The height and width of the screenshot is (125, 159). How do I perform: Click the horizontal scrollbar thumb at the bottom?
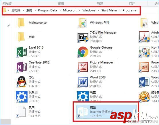pos(5,122)
